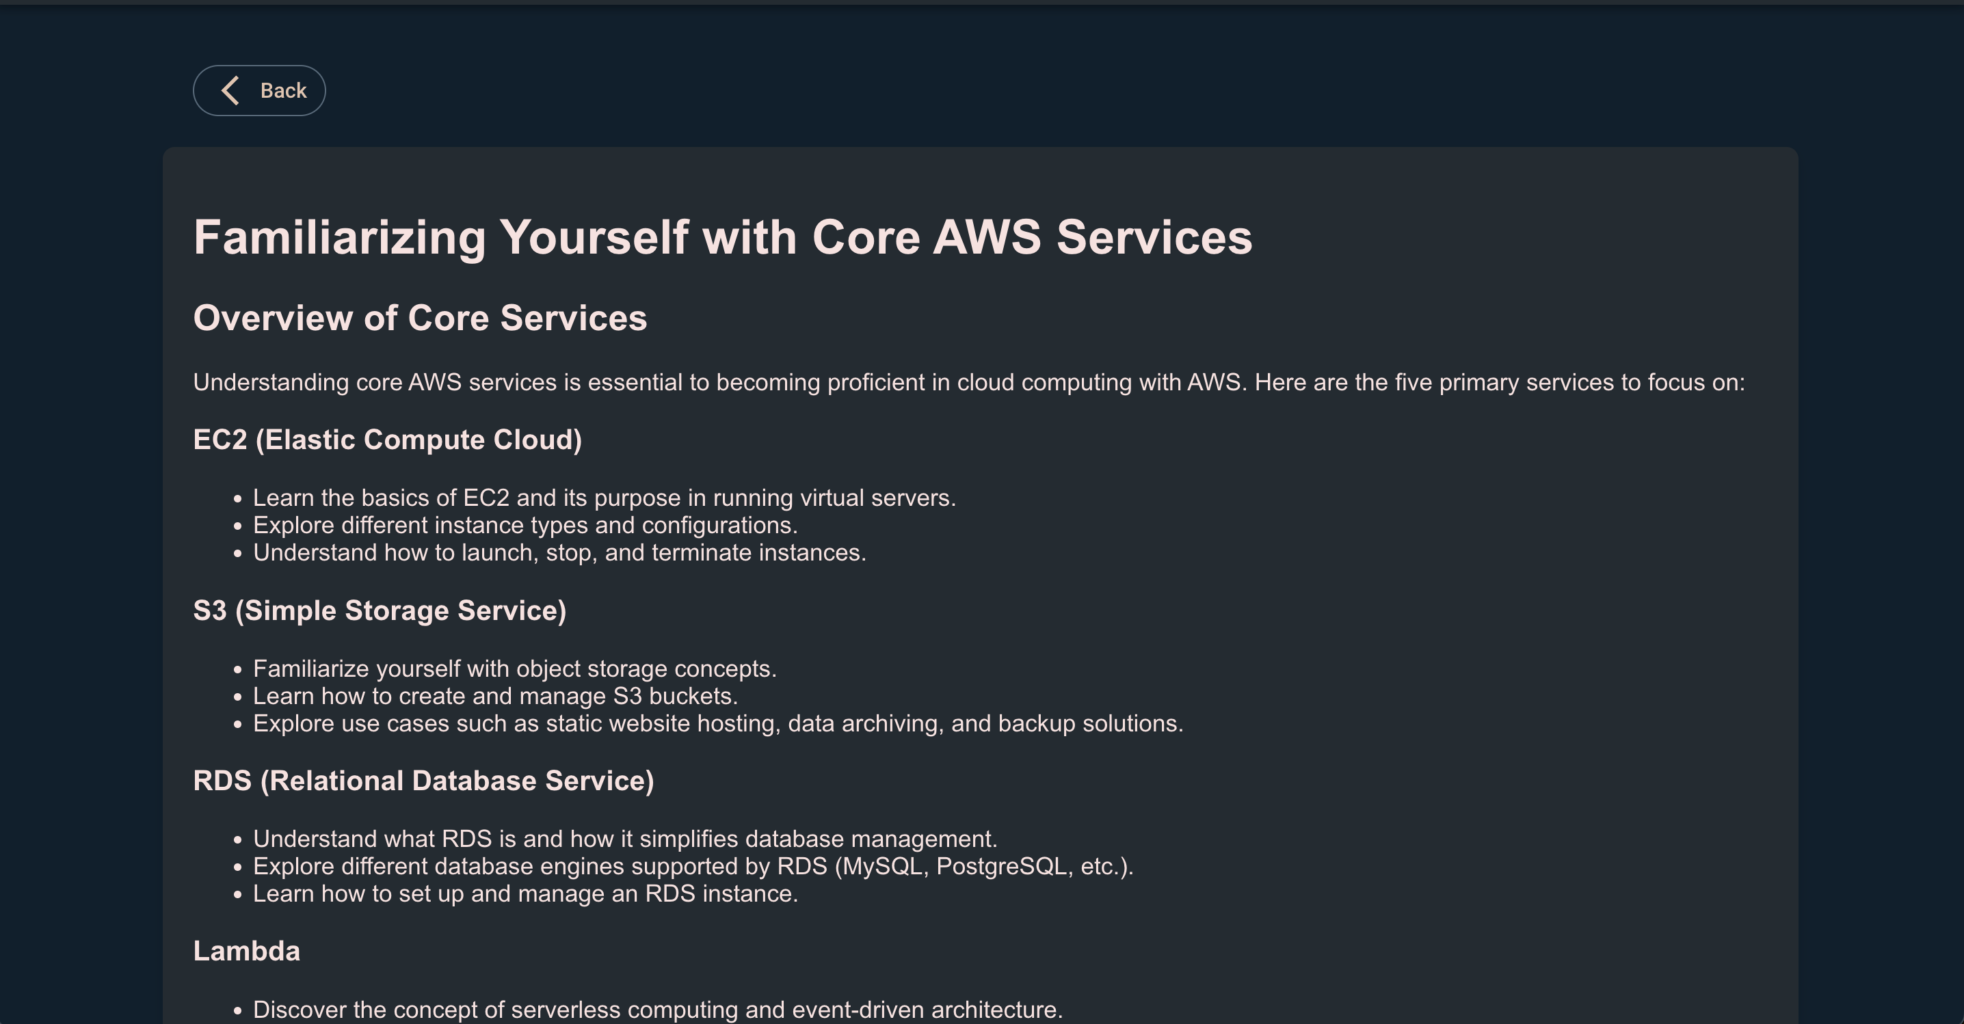The height and width of the screenshot is (1024, 1964).
Task: Click the EC2 (Elastic Compute Cloud) heading
Action: pyautogui.click(x=387, y=440)
